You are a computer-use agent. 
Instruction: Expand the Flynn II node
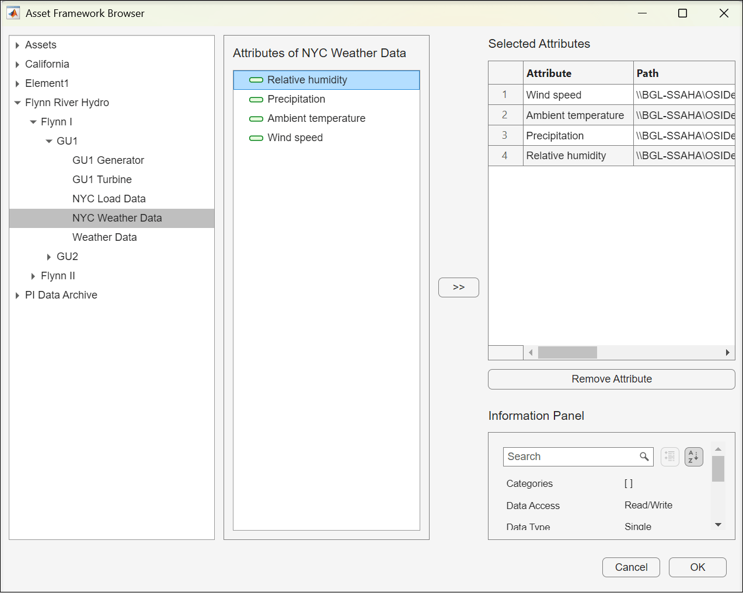tap(33, 276)
